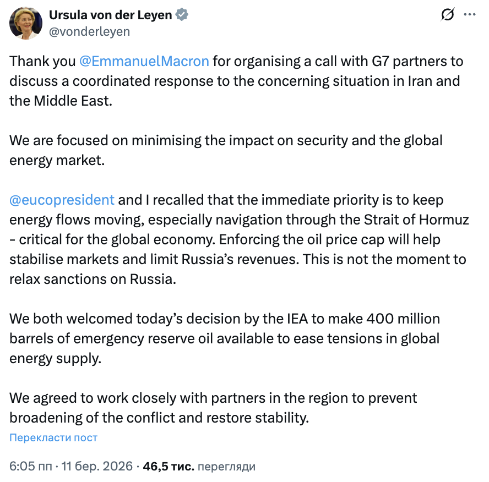Follow the @eucopresident mention link

click(62, 199)
